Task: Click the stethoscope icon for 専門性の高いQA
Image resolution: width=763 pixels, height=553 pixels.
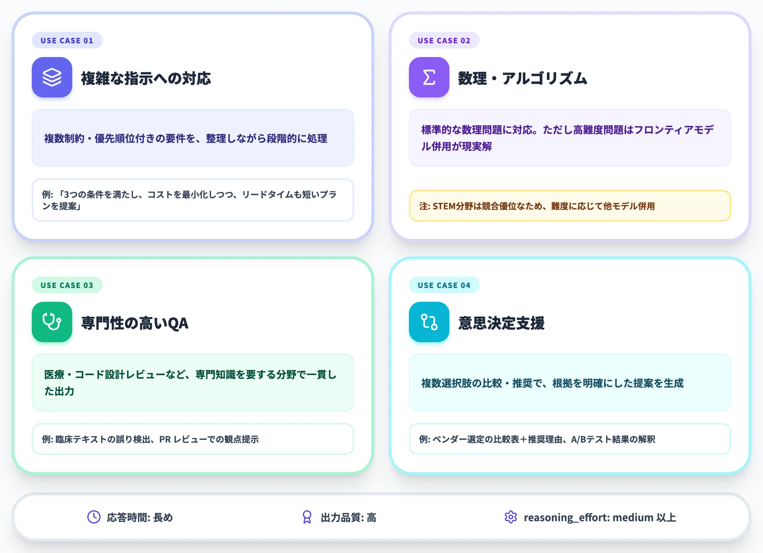Action: pyautogui.click(x=52, y=322)
